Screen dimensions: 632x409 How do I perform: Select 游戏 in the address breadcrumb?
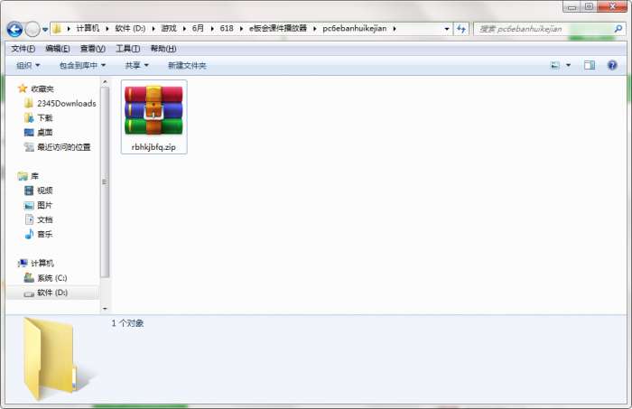(x=169, y=28)
